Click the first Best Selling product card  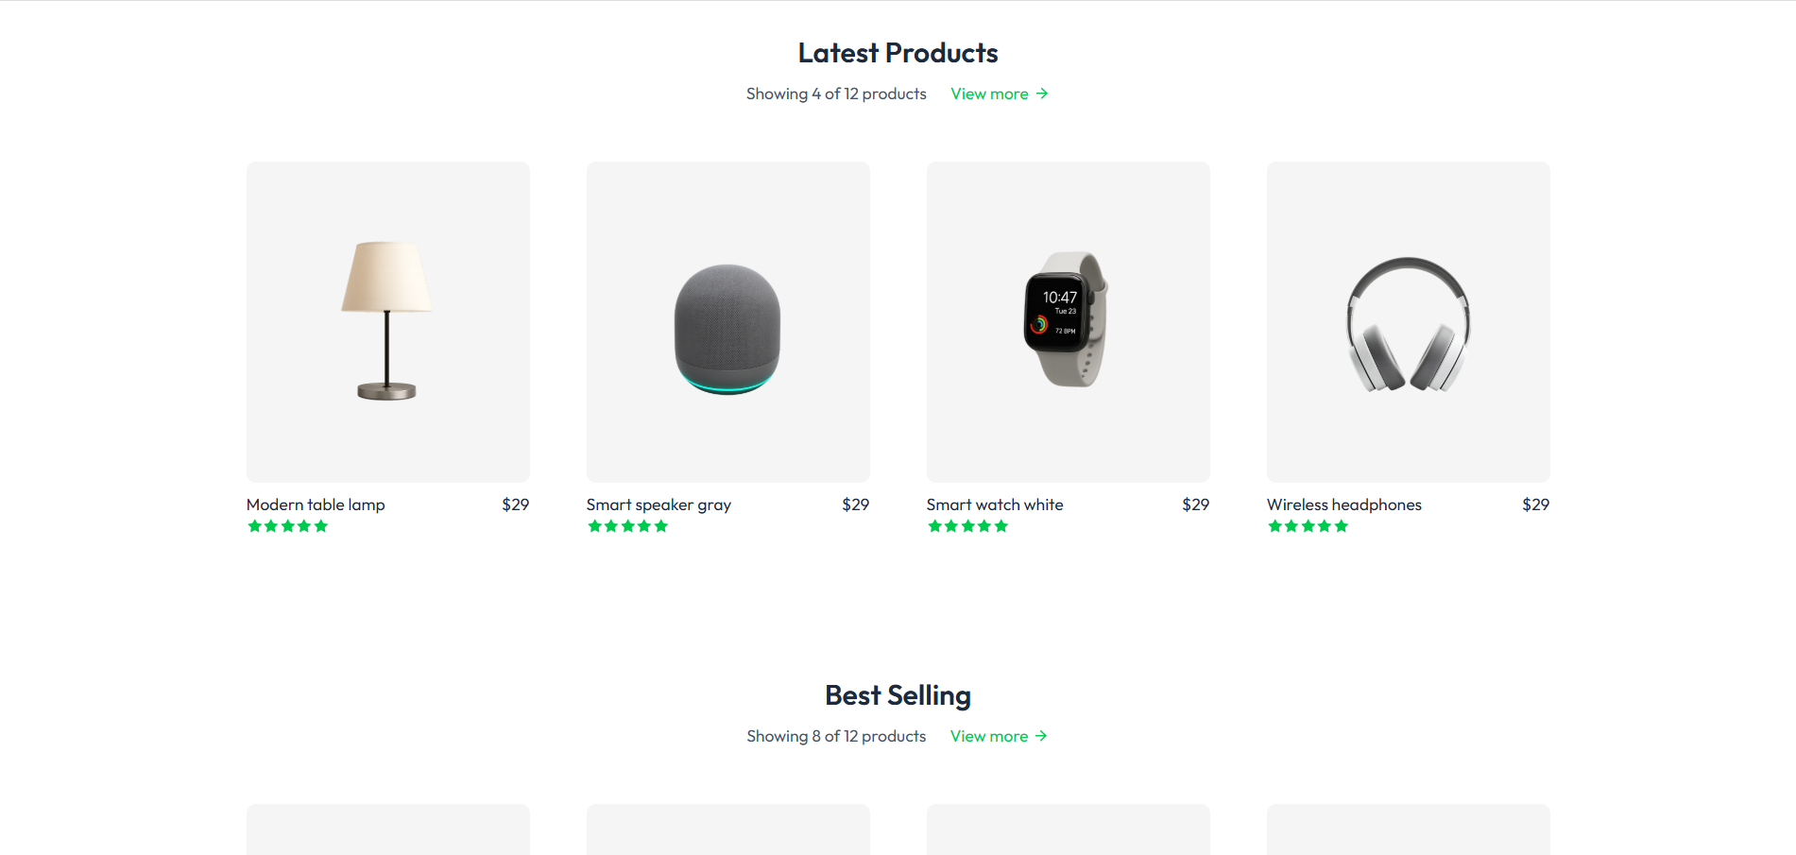[x=387, y=831]
